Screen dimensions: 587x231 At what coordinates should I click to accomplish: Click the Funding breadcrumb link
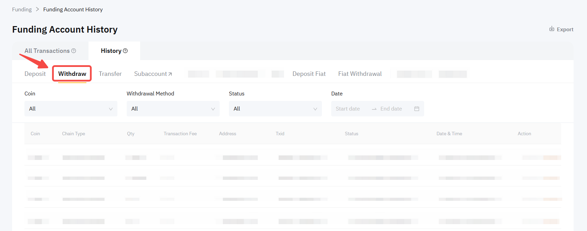[22, 10]
